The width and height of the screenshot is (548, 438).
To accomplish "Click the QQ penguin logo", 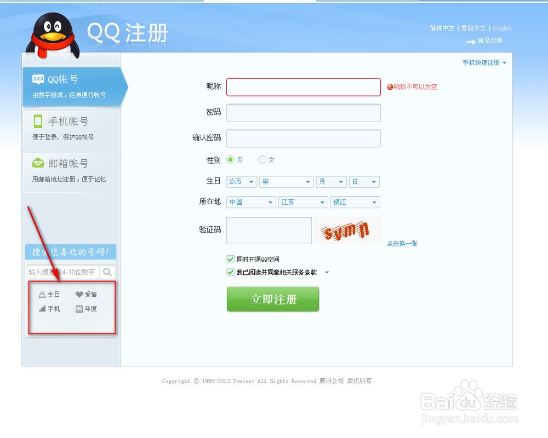I will [53, 35].
